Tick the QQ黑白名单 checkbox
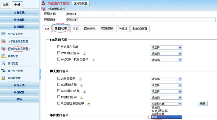Image resolution: width=217 pixels, height=120 pixels. point(59,78)
